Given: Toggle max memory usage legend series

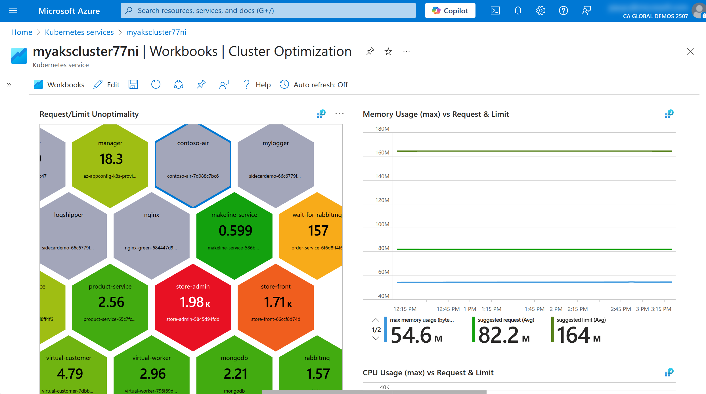Looking at the screenshot, I should 420,330.
